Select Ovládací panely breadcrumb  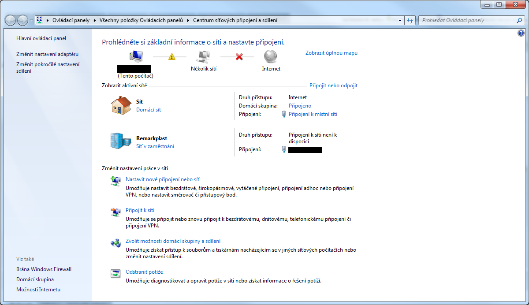[x=71, y=20]
